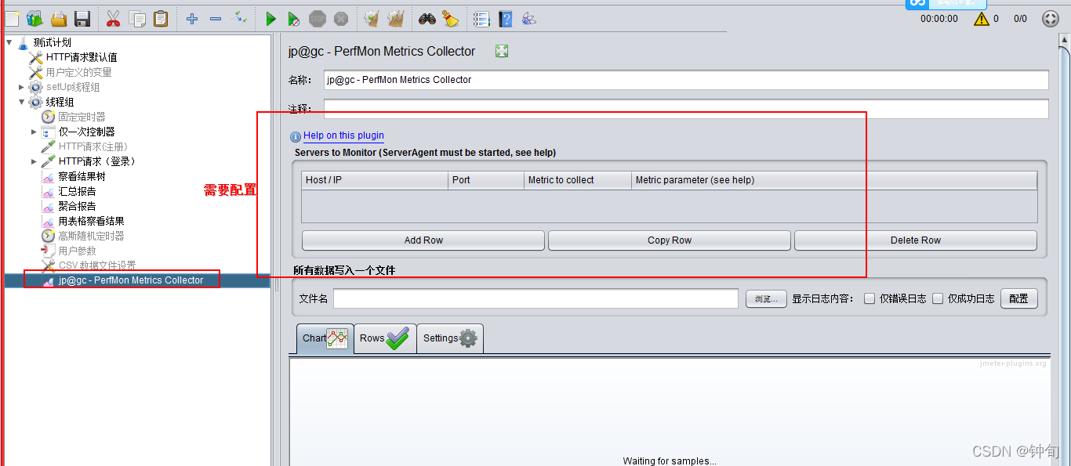Click Copy Row button
Image resolution: width=1071 pixels, height=466 pixels.
point(670,240)
